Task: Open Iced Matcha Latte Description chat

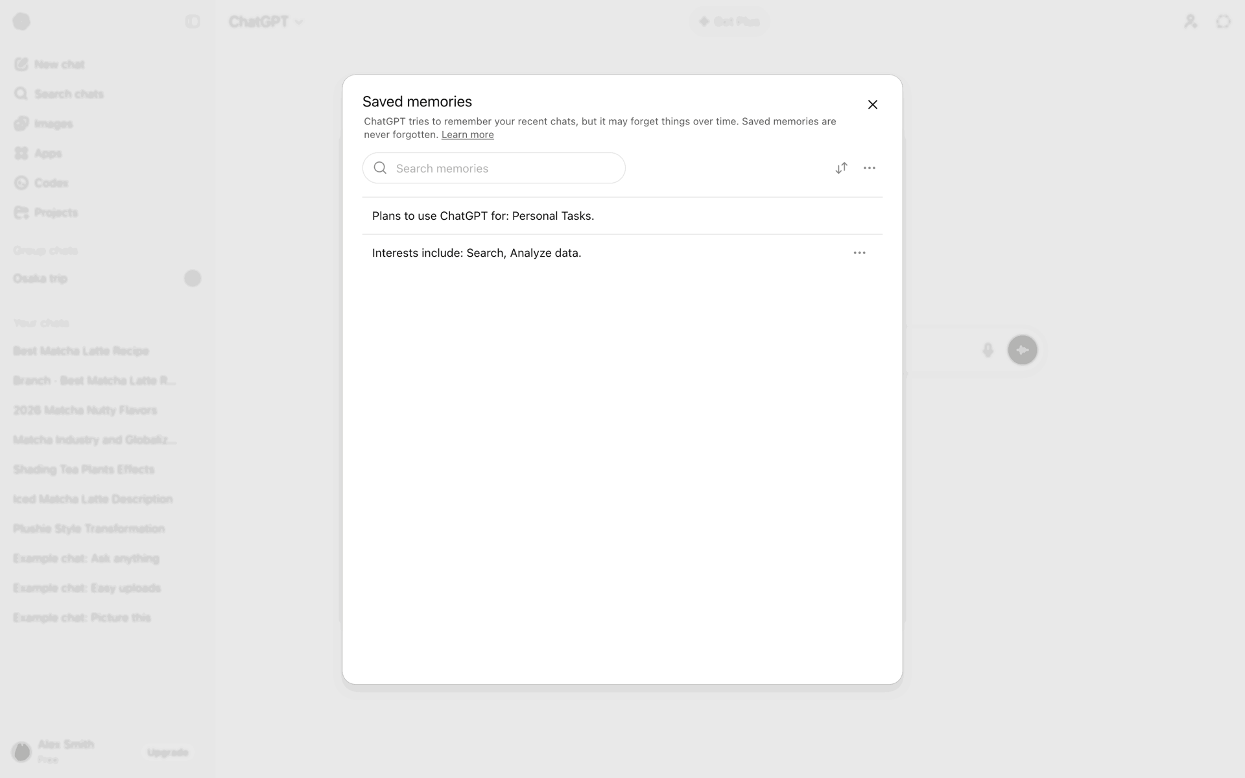Action: tap(107, 499)
